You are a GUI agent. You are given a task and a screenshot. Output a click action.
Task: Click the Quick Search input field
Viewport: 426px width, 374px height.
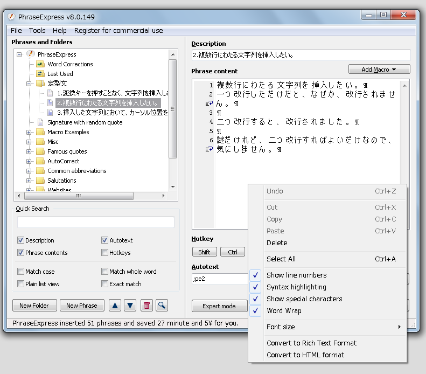click(x=96, y=223)
